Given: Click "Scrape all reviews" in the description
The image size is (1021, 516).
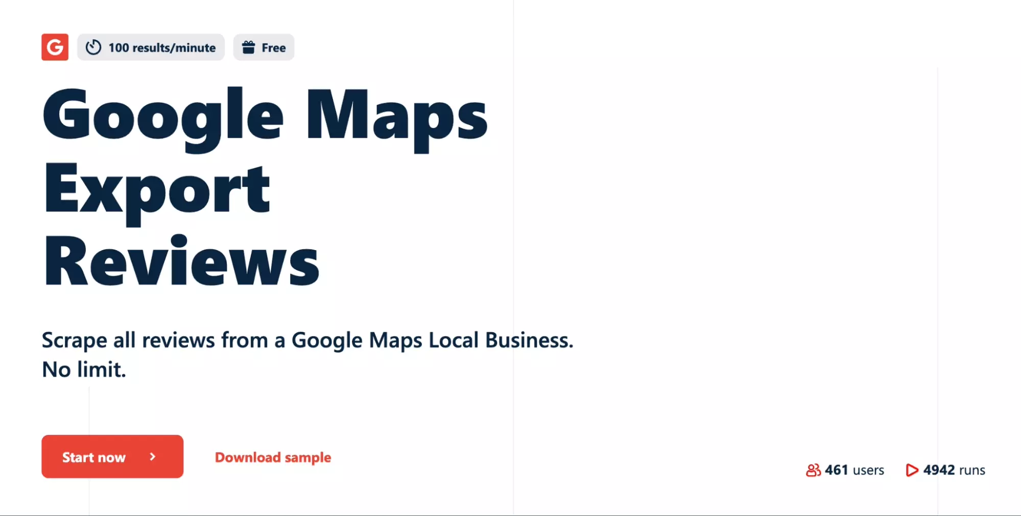Looking at the screenshot, I should [x=128, y=340].
